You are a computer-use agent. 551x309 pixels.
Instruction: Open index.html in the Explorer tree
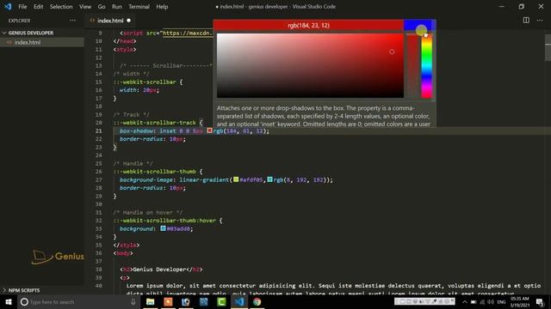click(x=28, y=42)
